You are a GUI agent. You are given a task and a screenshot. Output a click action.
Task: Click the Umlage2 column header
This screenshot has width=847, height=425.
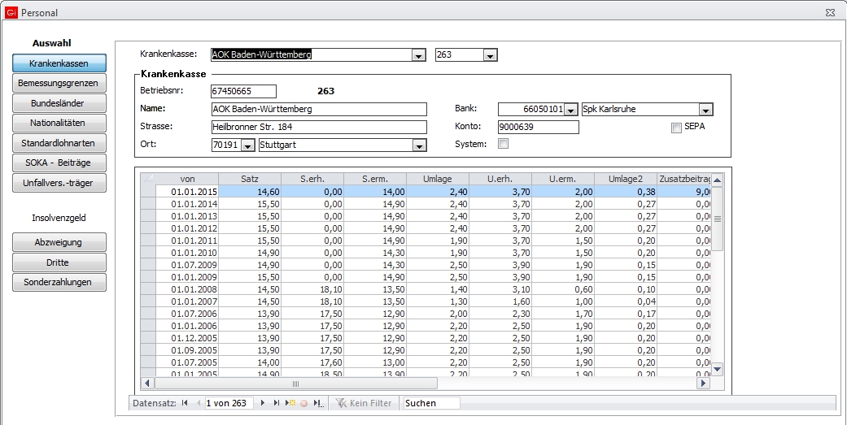[x=626, y=179]
